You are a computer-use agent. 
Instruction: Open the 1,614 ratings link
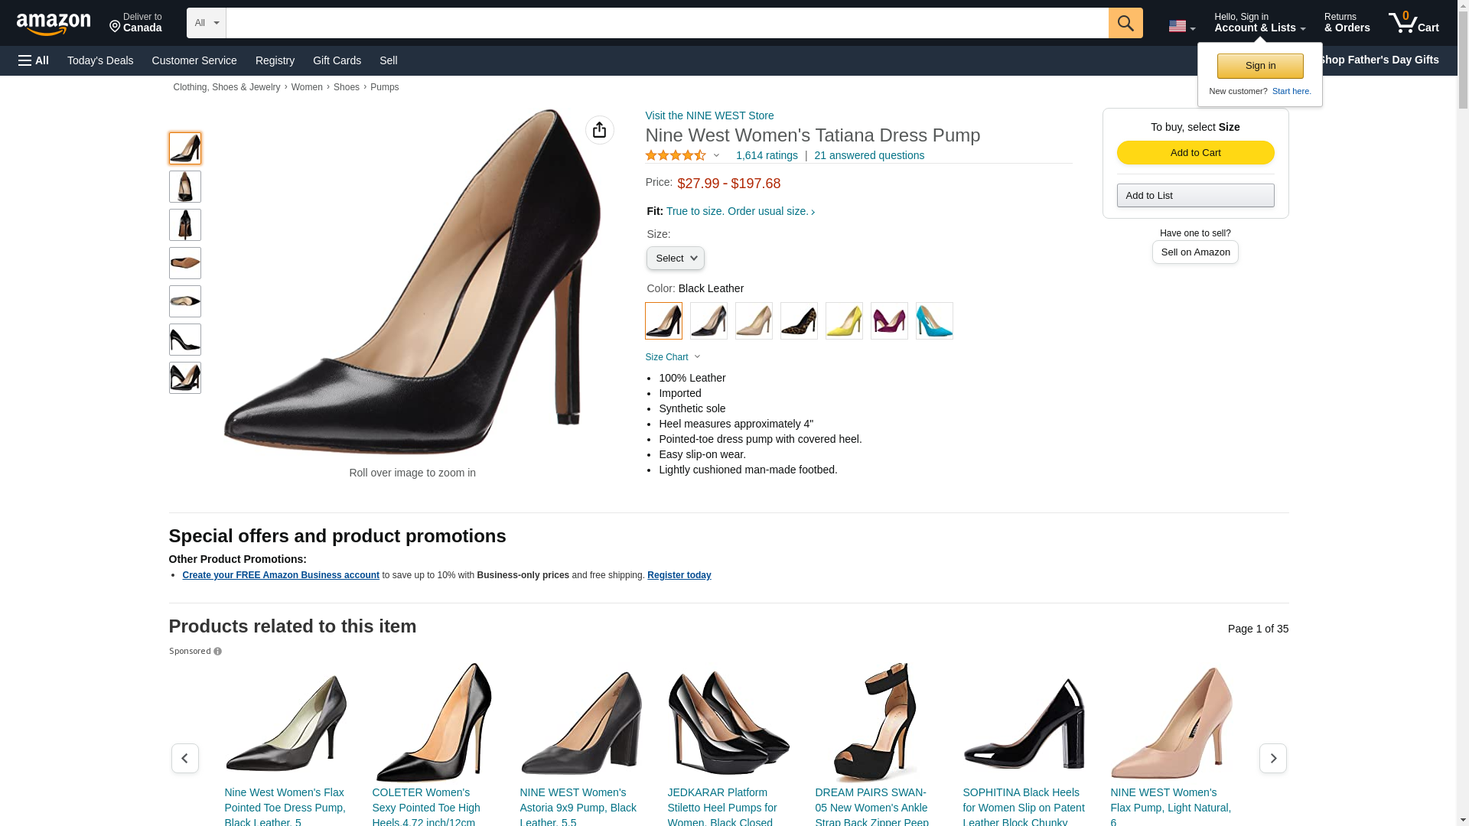point(767,155)
